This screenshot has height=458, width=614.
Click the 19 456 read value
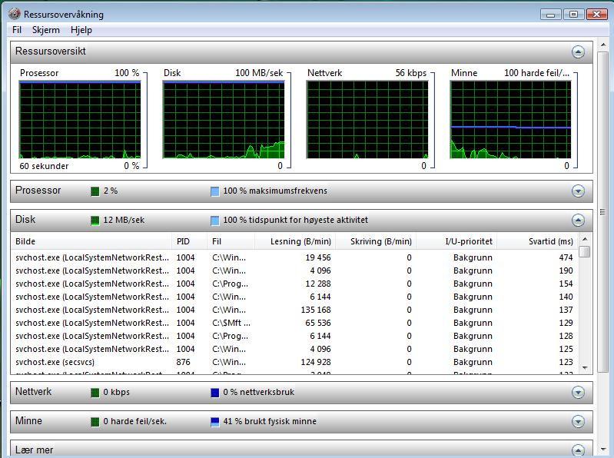[318, 257]
